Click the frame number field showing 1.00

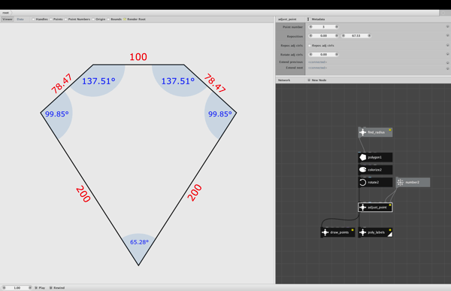[17, 287]
